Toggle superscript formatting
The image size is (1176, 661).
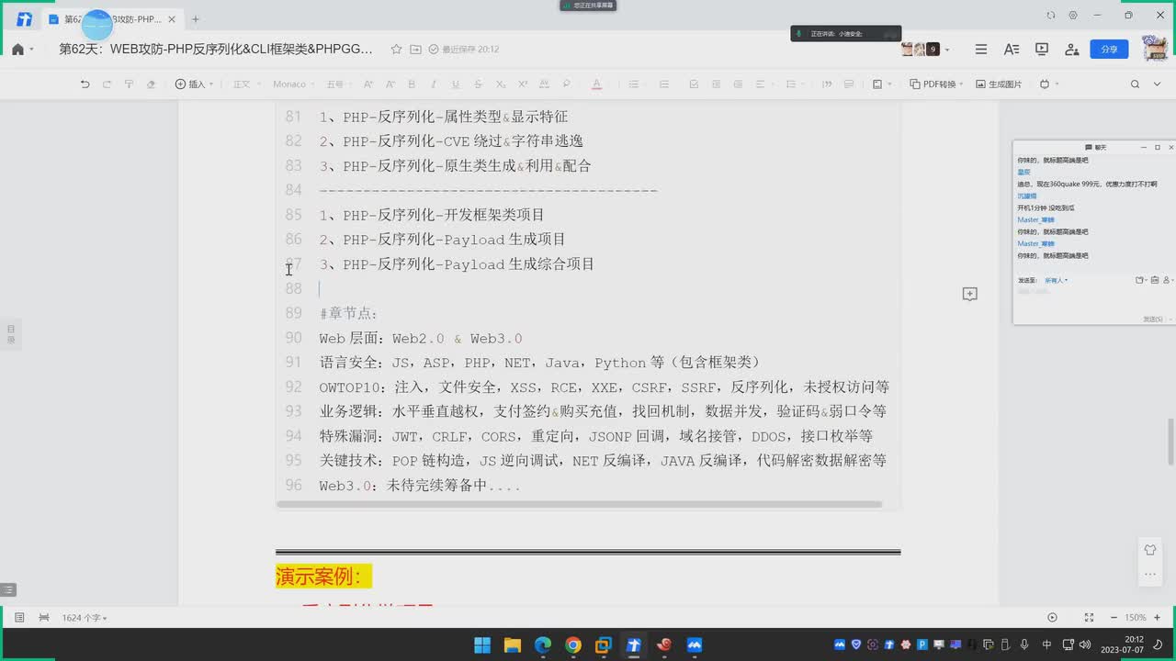[x=523, y=84]
